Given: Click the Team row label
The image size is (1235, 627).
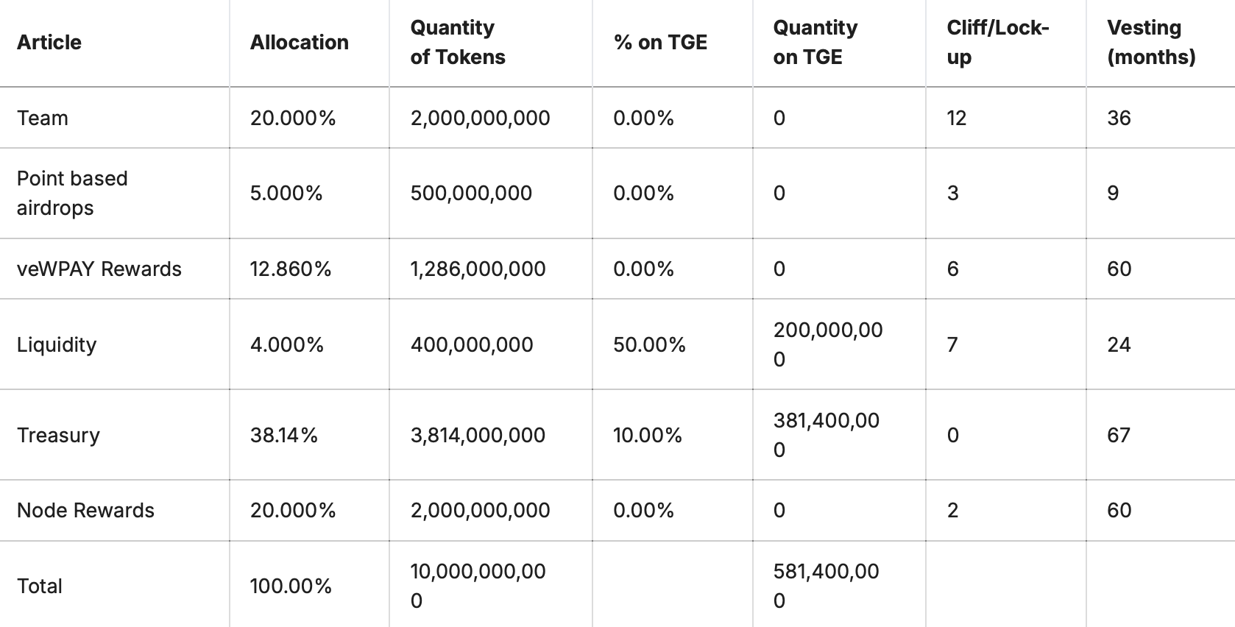Looking at the screenshot, I should 43,118.
